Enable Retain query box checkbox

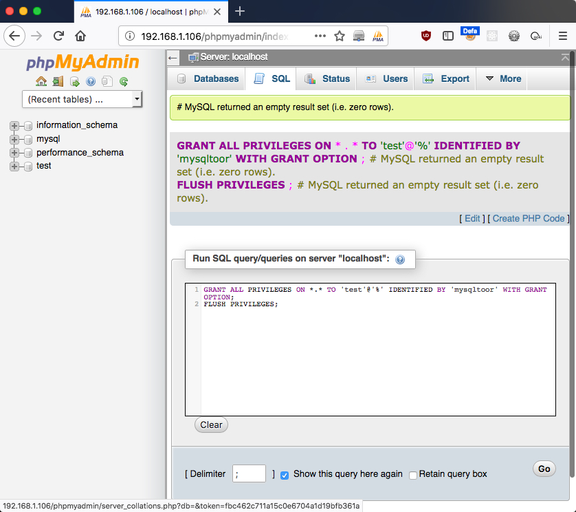[x=413, y=476]
